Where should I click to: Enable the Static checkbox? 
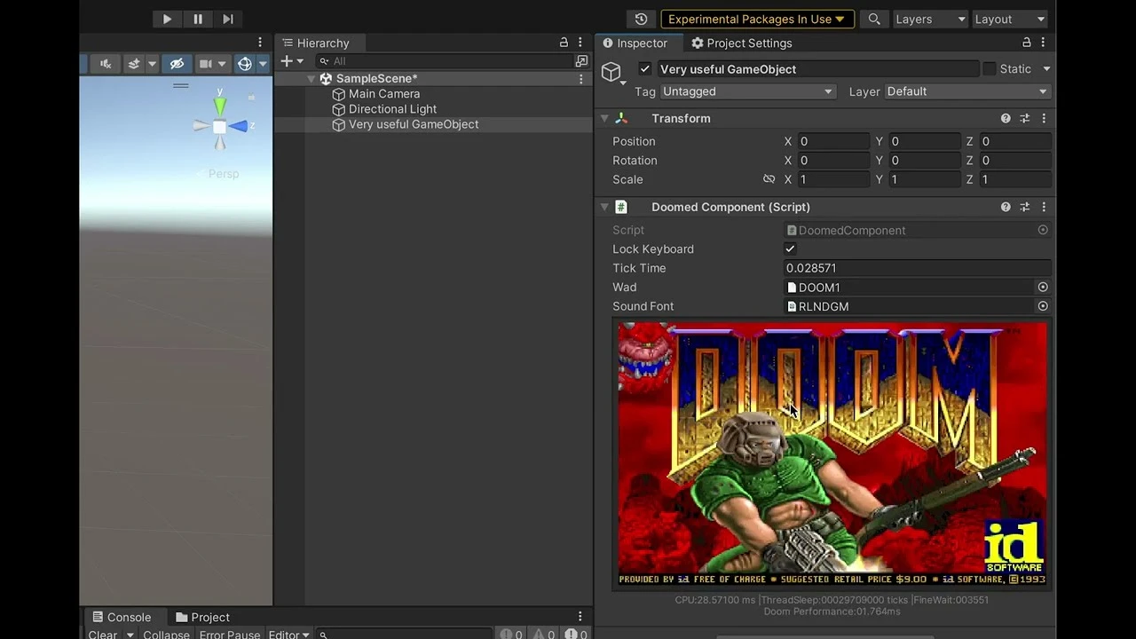pos(990,69)
